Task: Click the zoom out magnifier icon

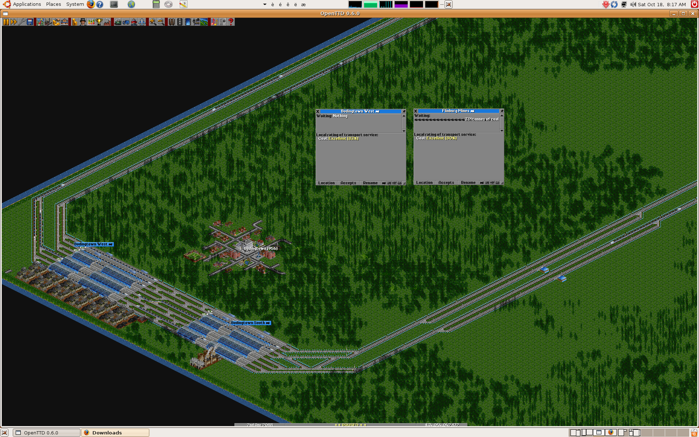Action: point(161,22)
